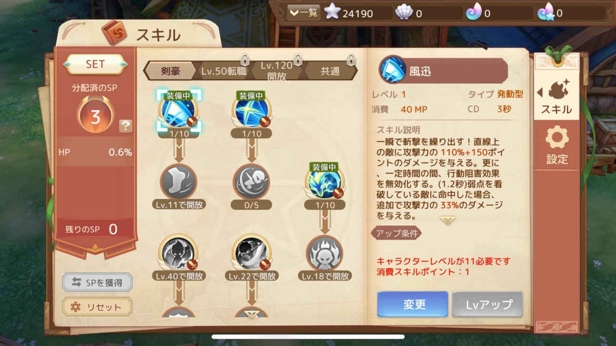Open the 設定 side tab
616x346 pixels.
(557, 146)
